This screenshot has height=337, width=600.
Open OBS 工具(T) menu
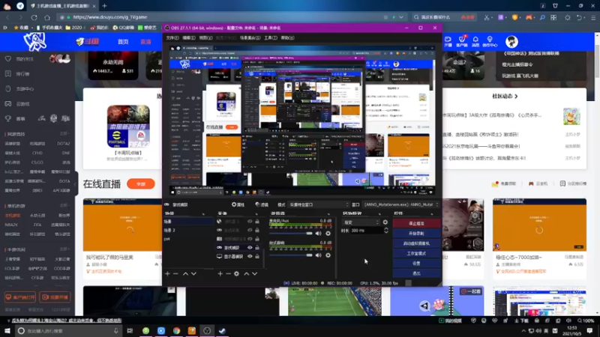coord(271,38)
